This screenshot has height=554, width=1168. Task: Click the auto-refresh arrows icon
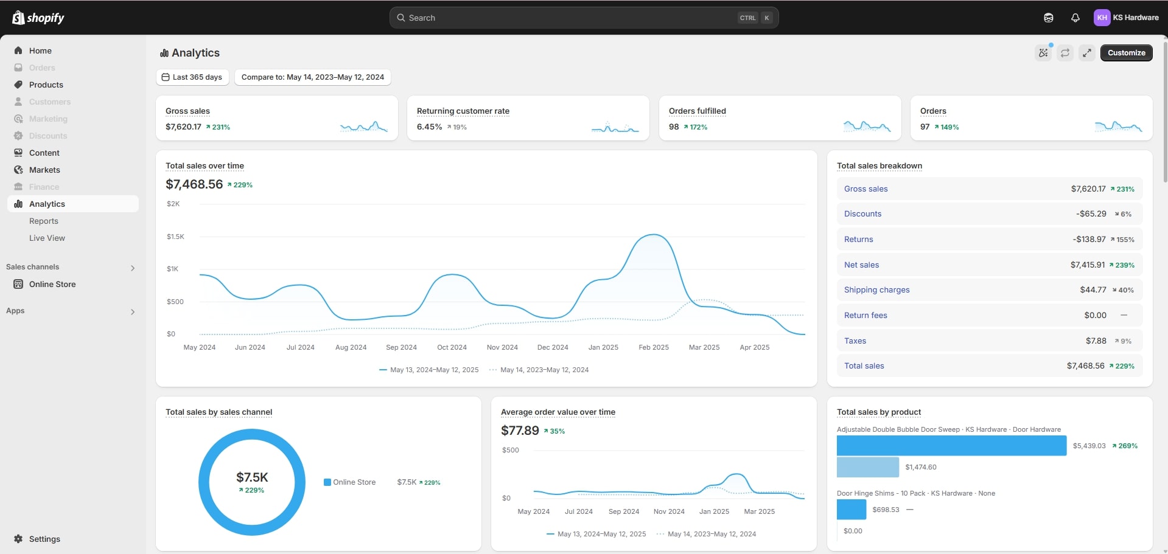pyautogui.click(x=1065, y=53)
